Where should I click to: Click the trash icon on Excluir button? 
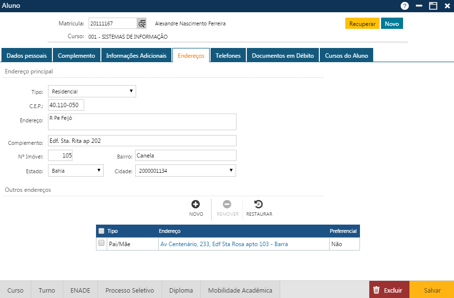pyautogui.click(x=376, y=290)
